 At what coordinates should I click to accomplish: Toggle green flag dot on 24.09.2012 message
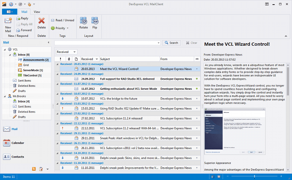(197, 79)
